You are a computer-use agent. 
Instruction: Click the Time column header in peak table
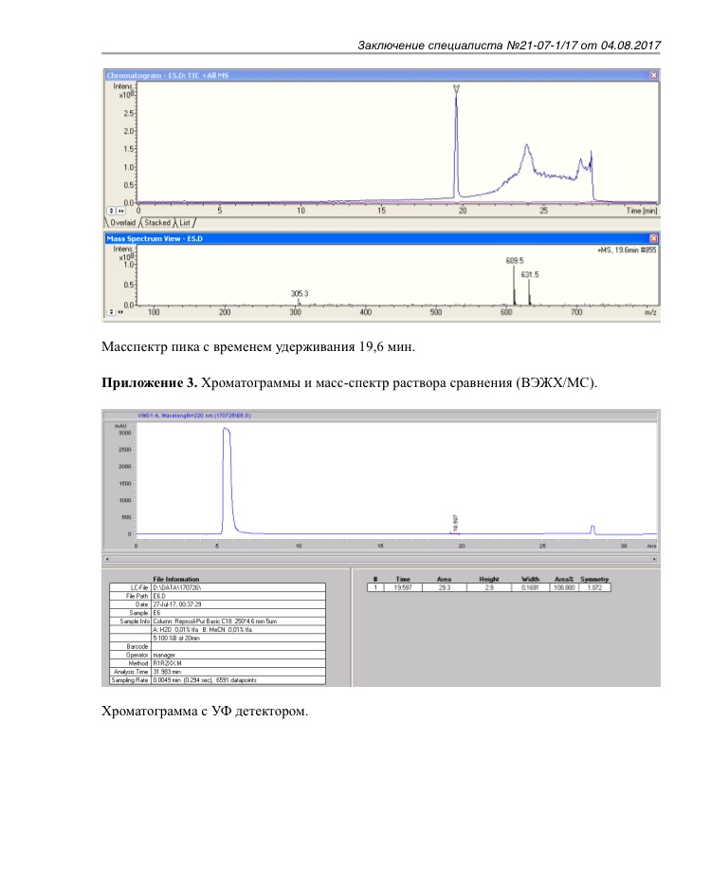point(403,579)
